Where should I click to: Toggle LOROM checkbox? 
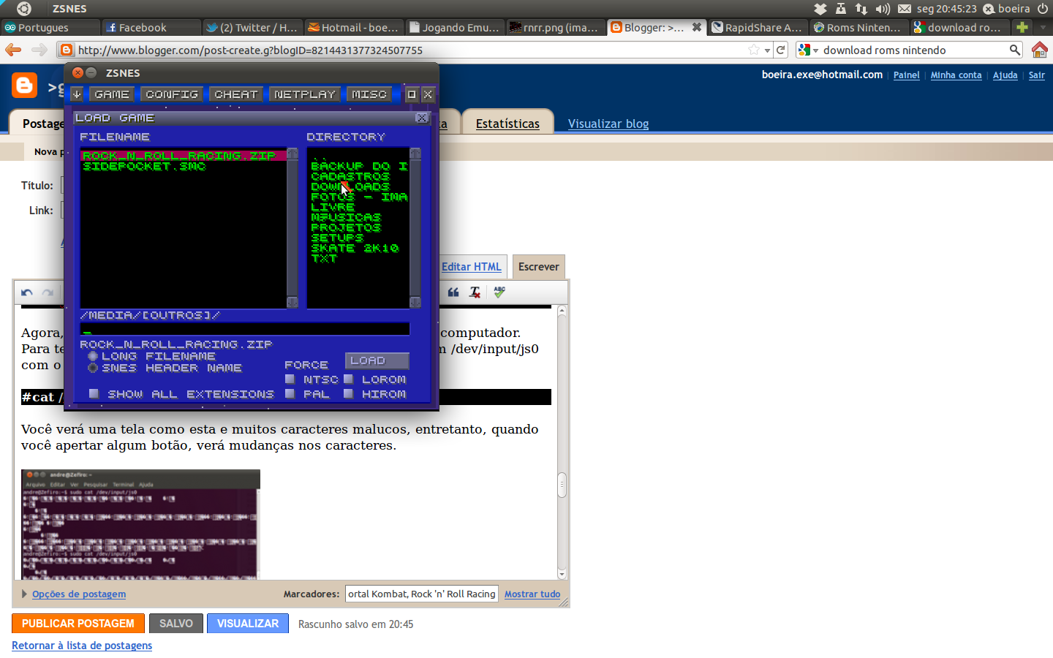click(x=348, y=379)
